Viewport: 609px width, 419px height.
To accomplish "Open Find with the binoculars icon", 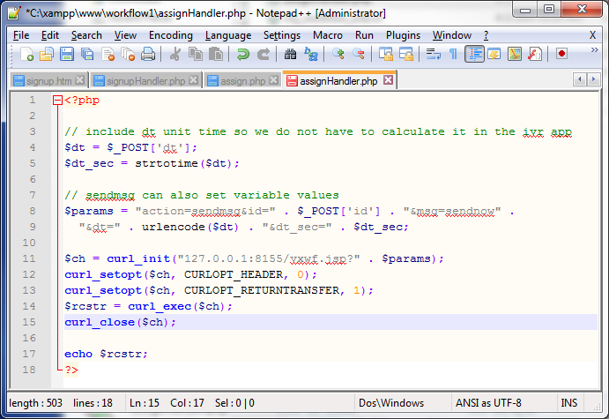I will [291, 54].
